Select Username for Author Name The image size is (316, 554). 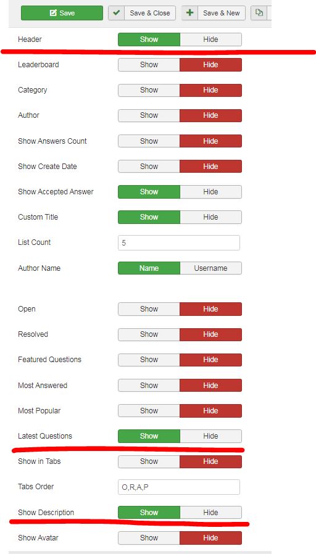pyautogui.click(x=210, y=268)
